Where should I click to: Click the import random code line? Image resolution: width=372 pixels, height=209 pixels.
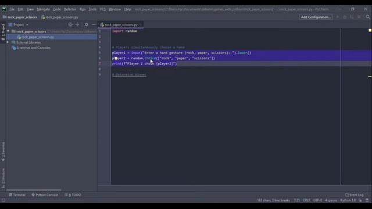pyautogui.click(x=124, y=31)
